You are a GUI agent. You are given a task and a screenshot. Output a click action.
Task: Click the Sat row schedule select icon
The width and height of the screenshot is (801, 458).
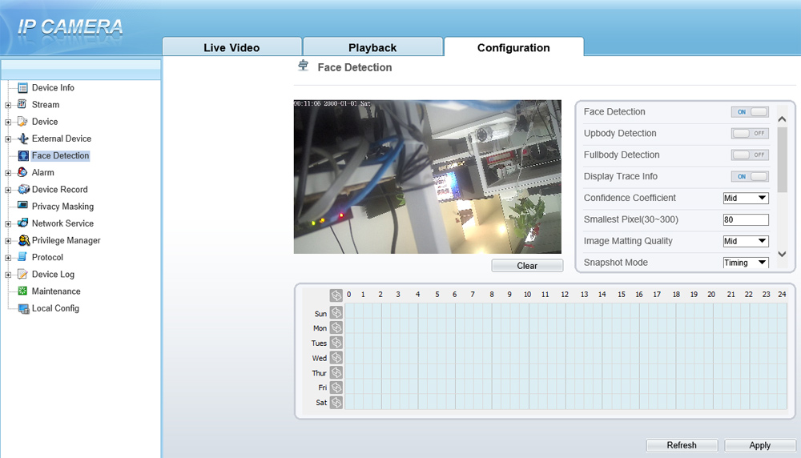pyautogui.click(x=336, y=402)
